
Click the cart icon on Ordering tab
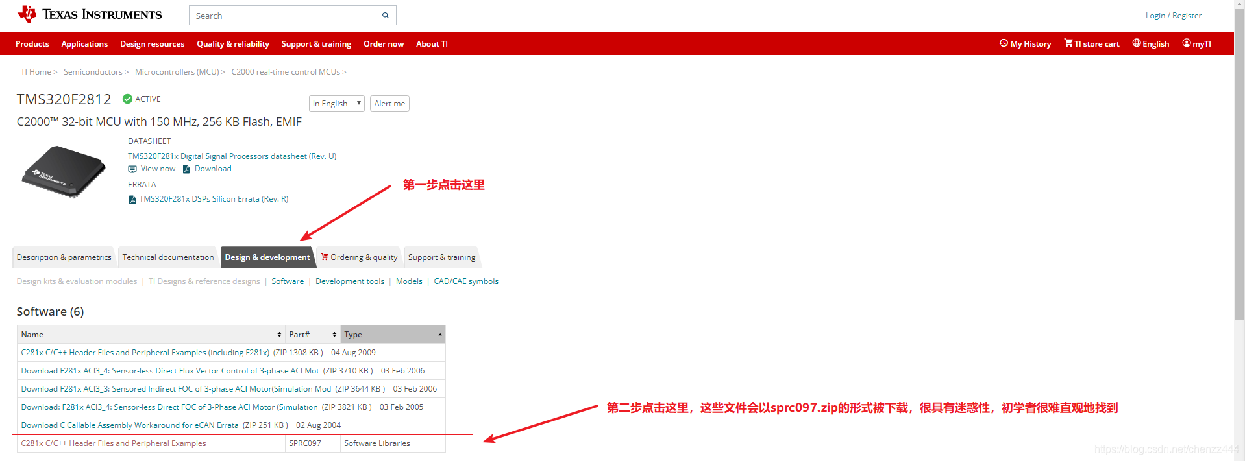(325, 257)
